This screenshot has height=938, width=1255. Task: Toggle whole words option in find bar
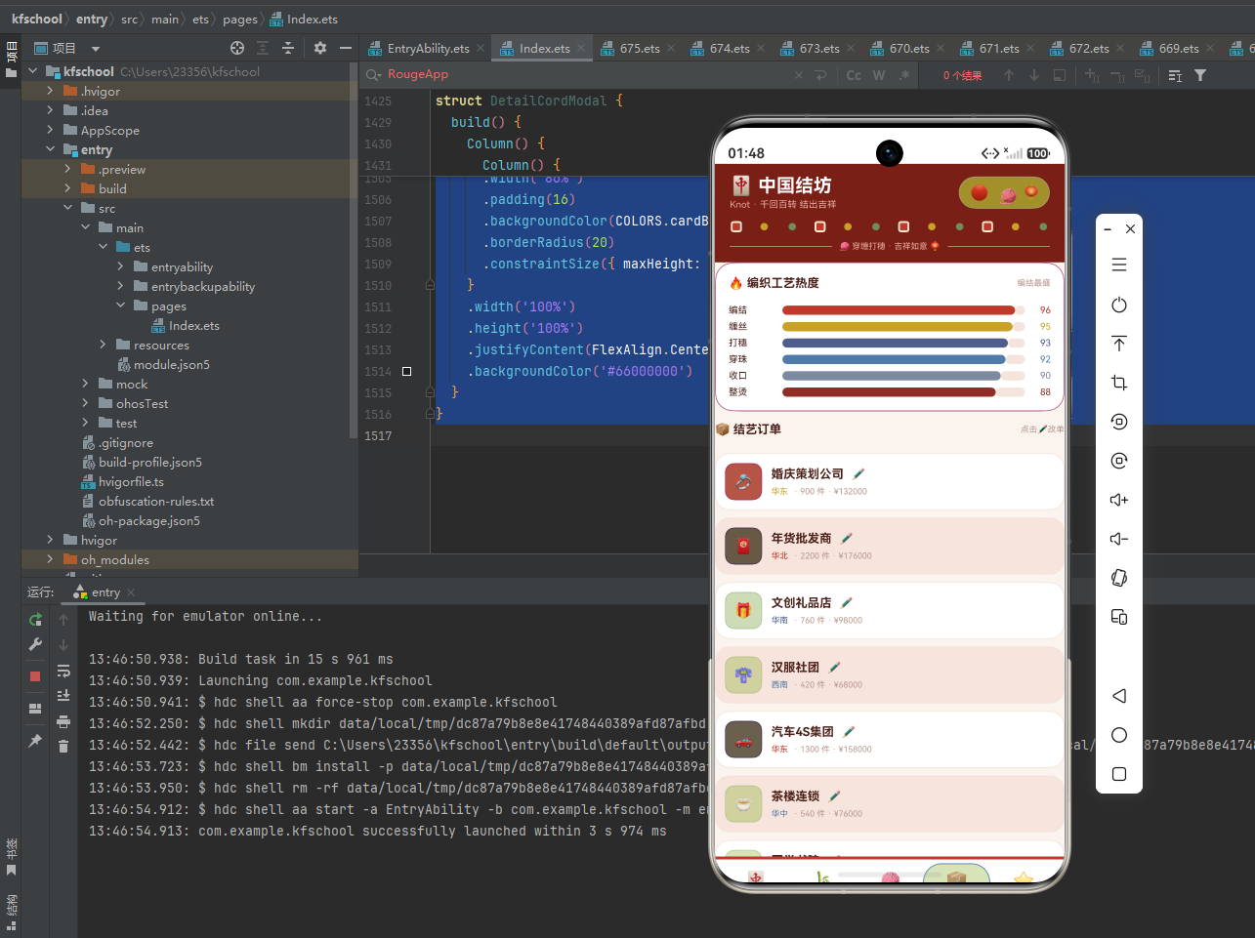879,75
